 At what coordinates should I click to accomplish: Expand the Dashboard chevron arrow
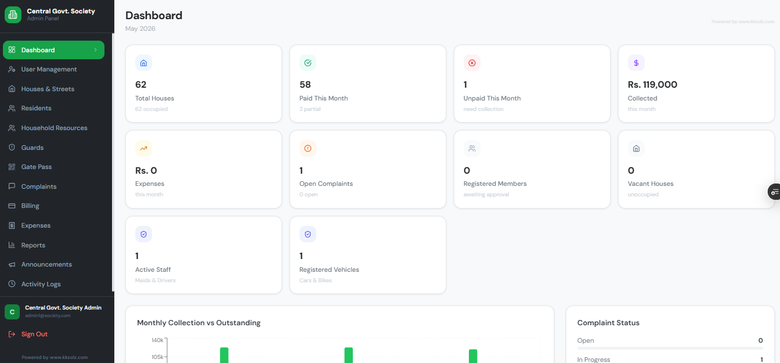tap(95, 50)
